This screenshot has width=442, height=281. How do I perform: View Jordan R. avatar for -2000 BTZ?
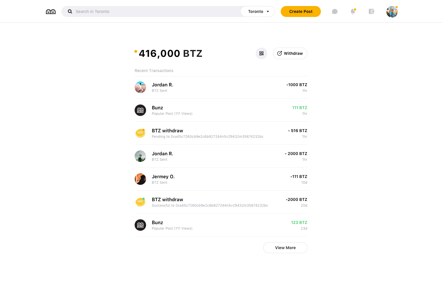tap(140, 156)
